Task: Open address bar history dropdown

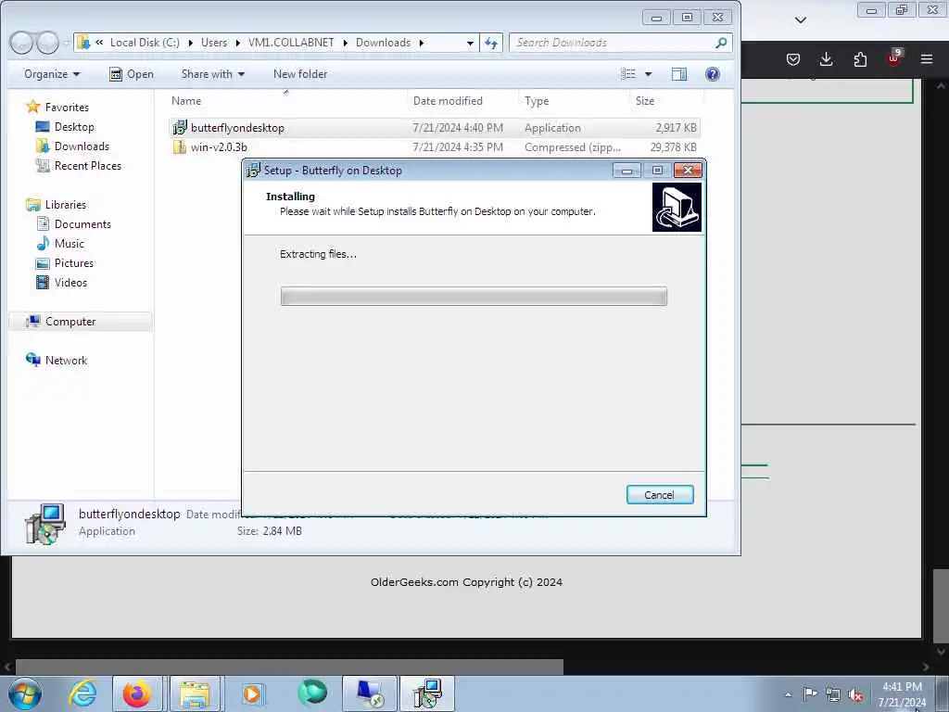Action: (x=470, y=43)
